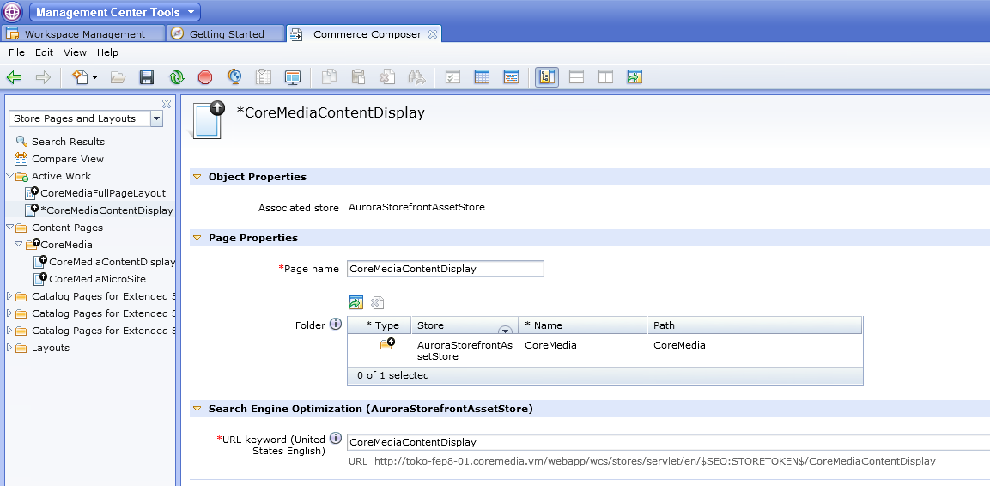Select CoreMediaMicroSite in the tree
This screenshot has height=486, width=990.
click(x=97, y=279)
